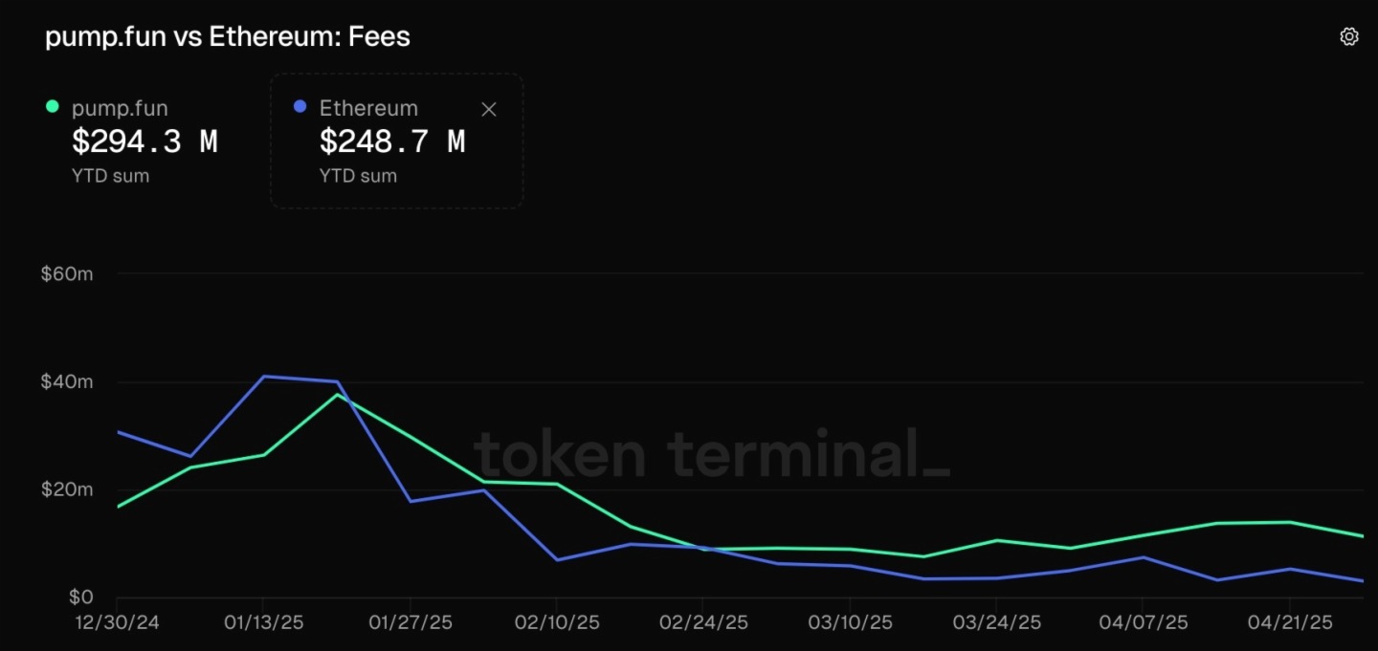Click the token terminal watermark
The image size is (1378, 651).
coord(712,453)
